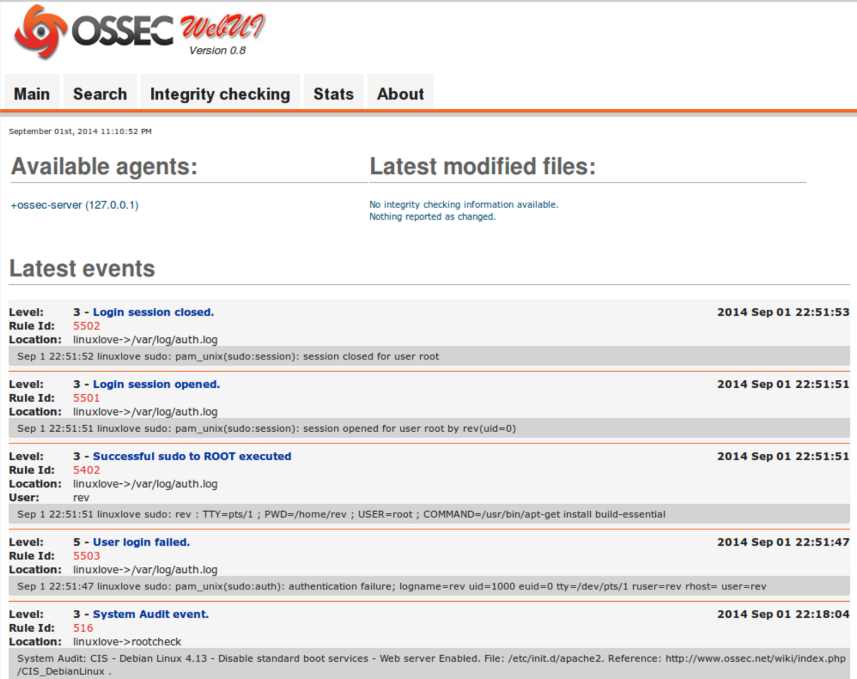This screenshot has width=857, height=679.
Task: Click log line 'session closed for user root'
Action: [x=429, y=356]
